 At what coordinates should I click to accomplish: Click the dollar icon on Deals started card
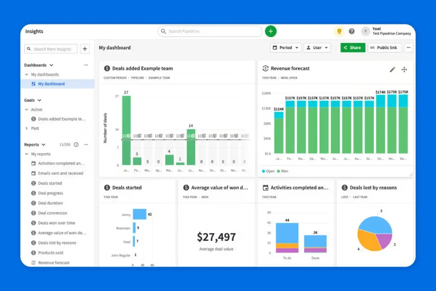tap(107, 187)
